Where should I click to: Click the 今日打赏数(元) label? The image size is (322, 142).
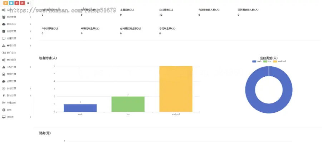[50, 29]
